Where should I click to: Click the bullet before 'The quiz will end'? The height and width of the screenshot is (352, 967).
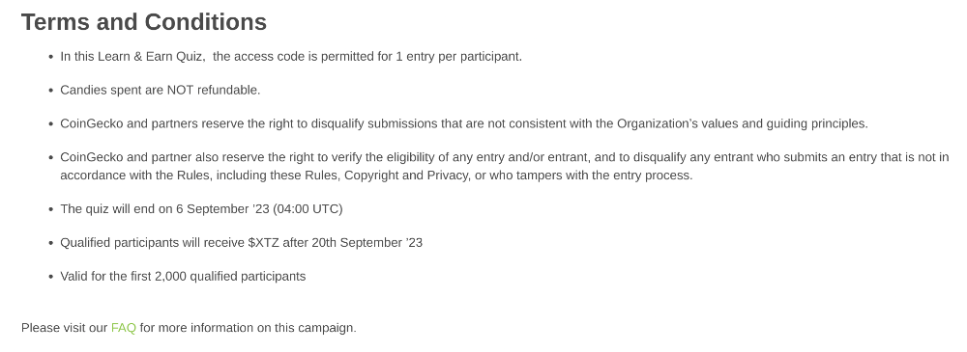coord(50,209)
